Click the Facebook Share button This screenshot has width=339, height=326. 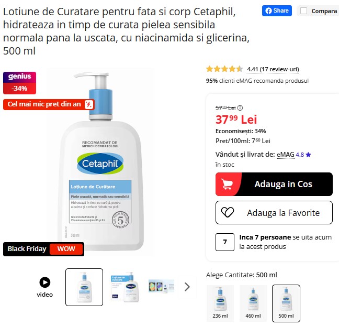[x=277, y=10]
